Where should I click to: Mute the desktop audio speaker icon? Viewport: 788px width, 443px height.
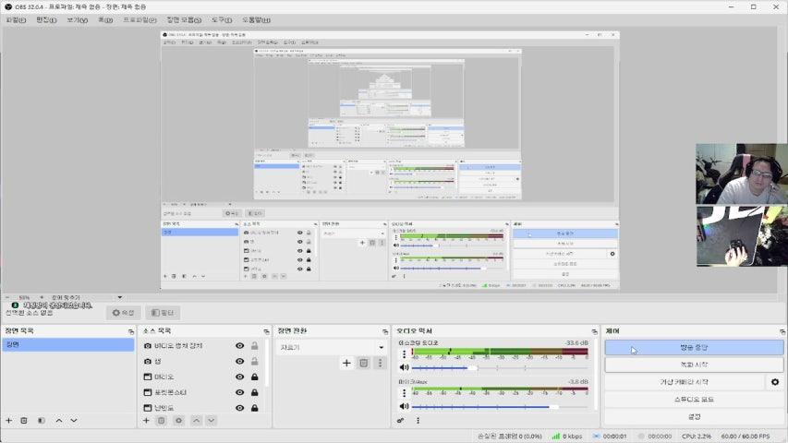point(404,367)
